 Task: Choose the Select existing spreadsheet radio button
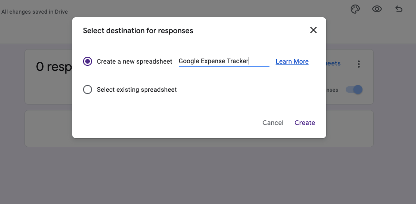click(88, 90)
